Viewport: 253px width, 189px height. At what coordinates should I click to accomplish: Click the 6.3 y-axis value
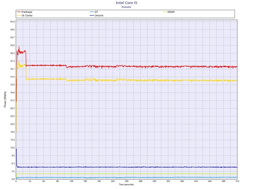click(13, 163)
